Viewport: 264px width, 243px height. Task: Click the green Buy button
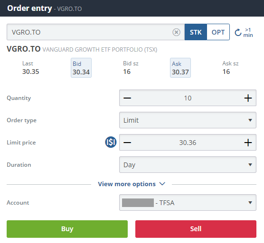pyautogui.click(x=67, y=229)
